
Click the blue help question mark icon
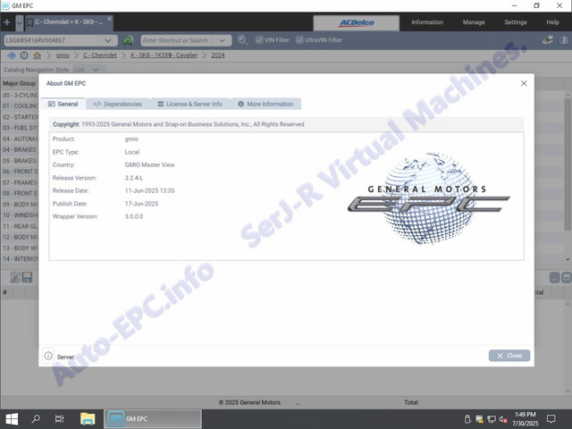[x=564, y=40]
